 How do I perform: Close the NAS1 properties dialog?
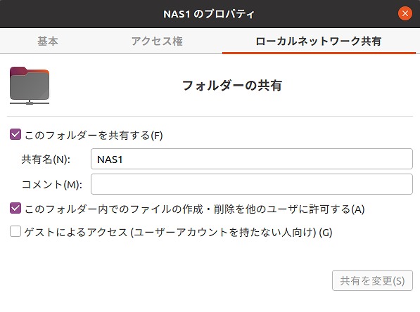click(x=405, y=13)
